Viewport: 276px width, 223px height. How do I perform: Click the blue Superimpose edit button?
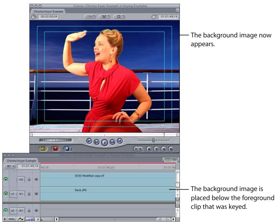click(67, 149)
